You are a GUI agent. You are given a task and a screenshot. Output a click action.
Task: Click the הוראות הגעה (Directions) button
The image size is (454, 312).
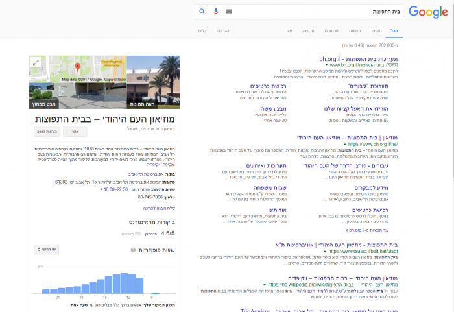[47, 131]
